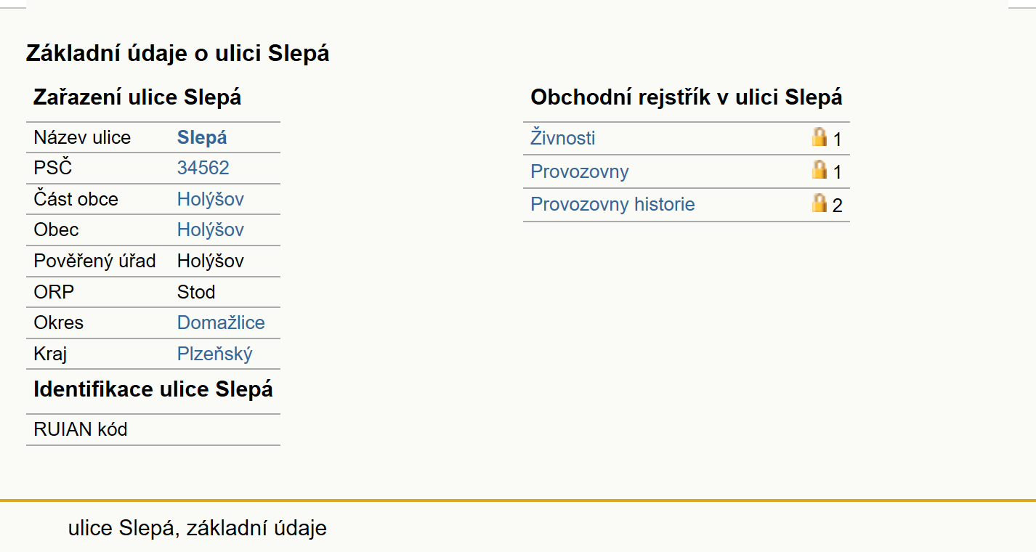Click the Obchodní rejstřík v ulici Slepá heading
Screen dimensions: 1036x552
[x=687, y=97]
